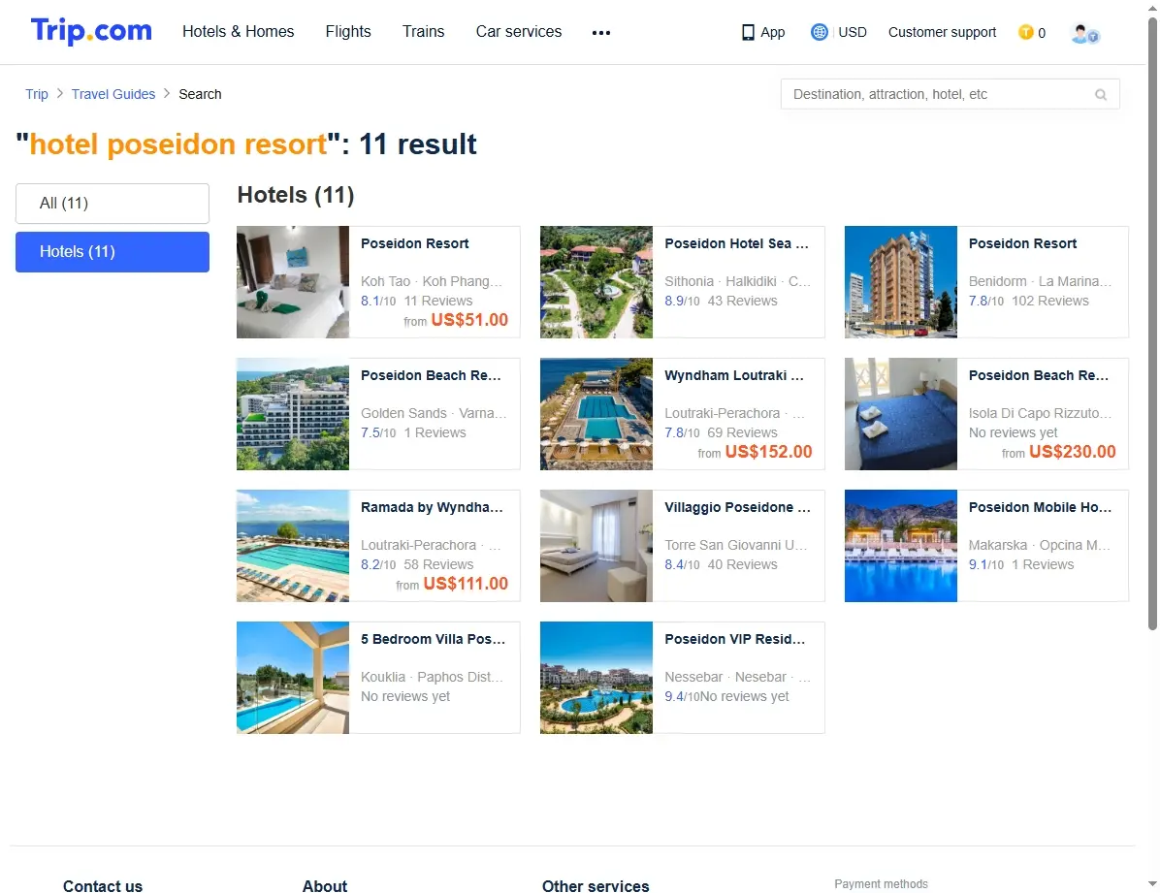This screenshot has height=893, width=1160.
Task: Click Ramada by Wyndham title
Action: click(x=432, y=507)
